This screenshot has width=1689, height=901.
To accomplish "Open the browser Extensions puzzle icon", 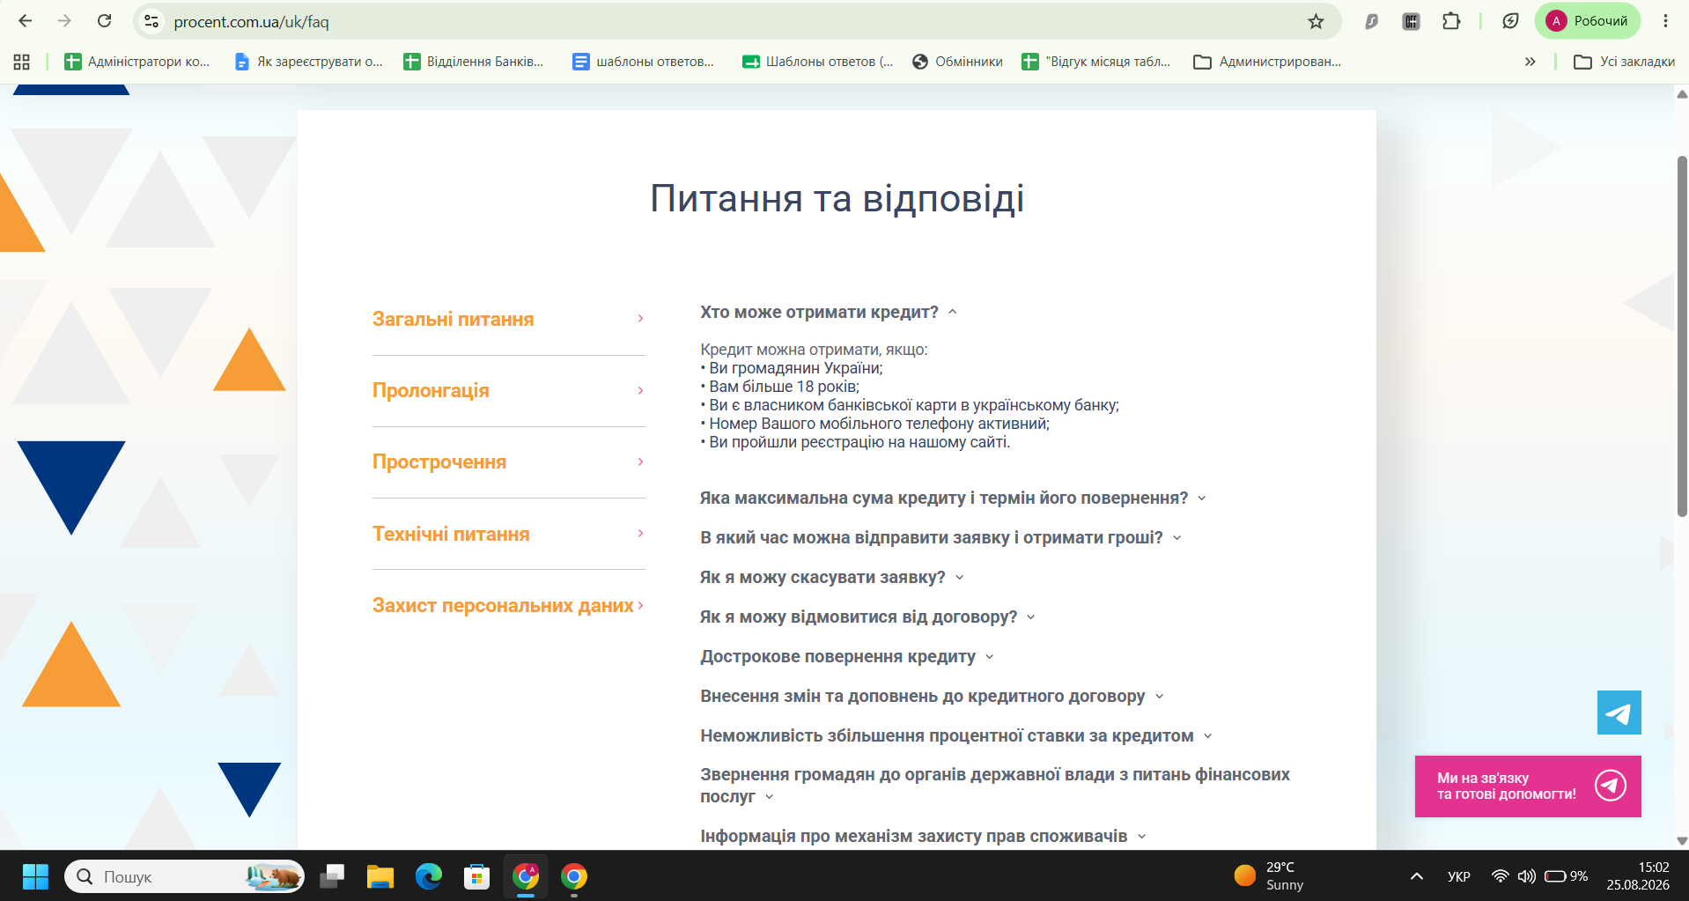I will click(1451, 21).
